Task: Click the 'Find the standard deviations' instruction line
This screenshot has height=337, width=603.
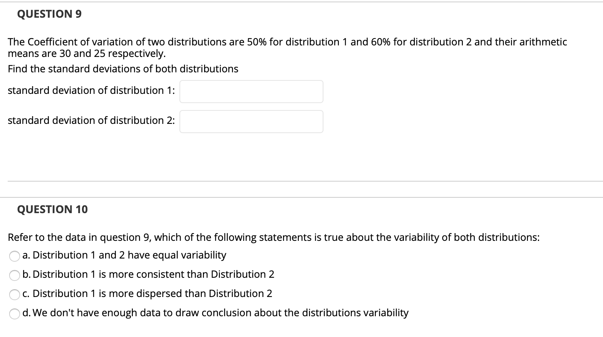Action: pos(123,69)
